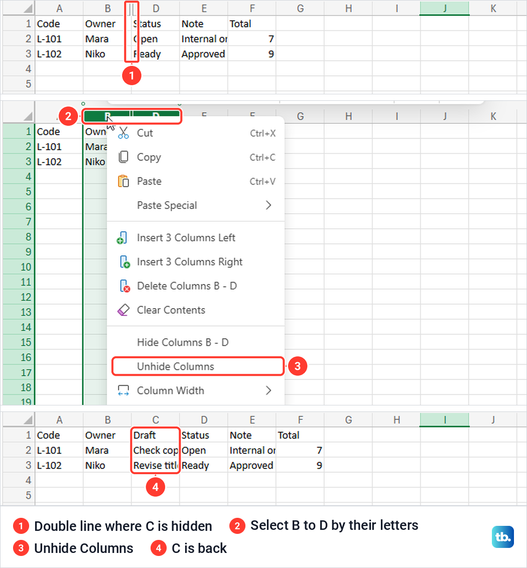Click the scissors icon beside Cut
Image resolution: width=527 pixels, height=568 pixels.
point(123,133)
